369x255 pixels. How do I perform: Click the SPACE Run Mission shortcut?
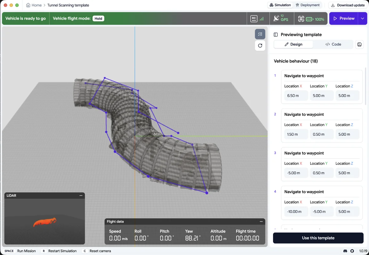[20, 251]
